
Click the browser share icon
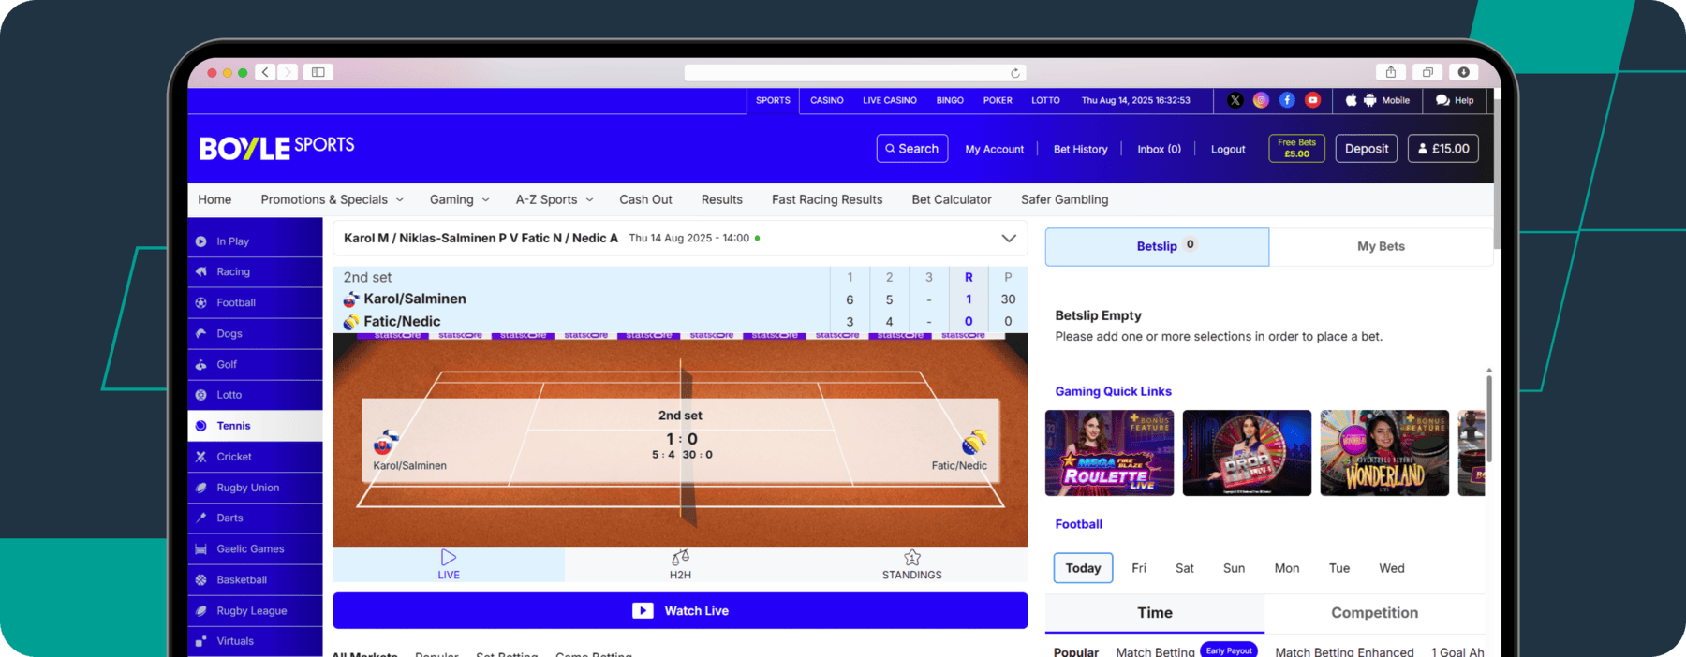coord(1391,72)
